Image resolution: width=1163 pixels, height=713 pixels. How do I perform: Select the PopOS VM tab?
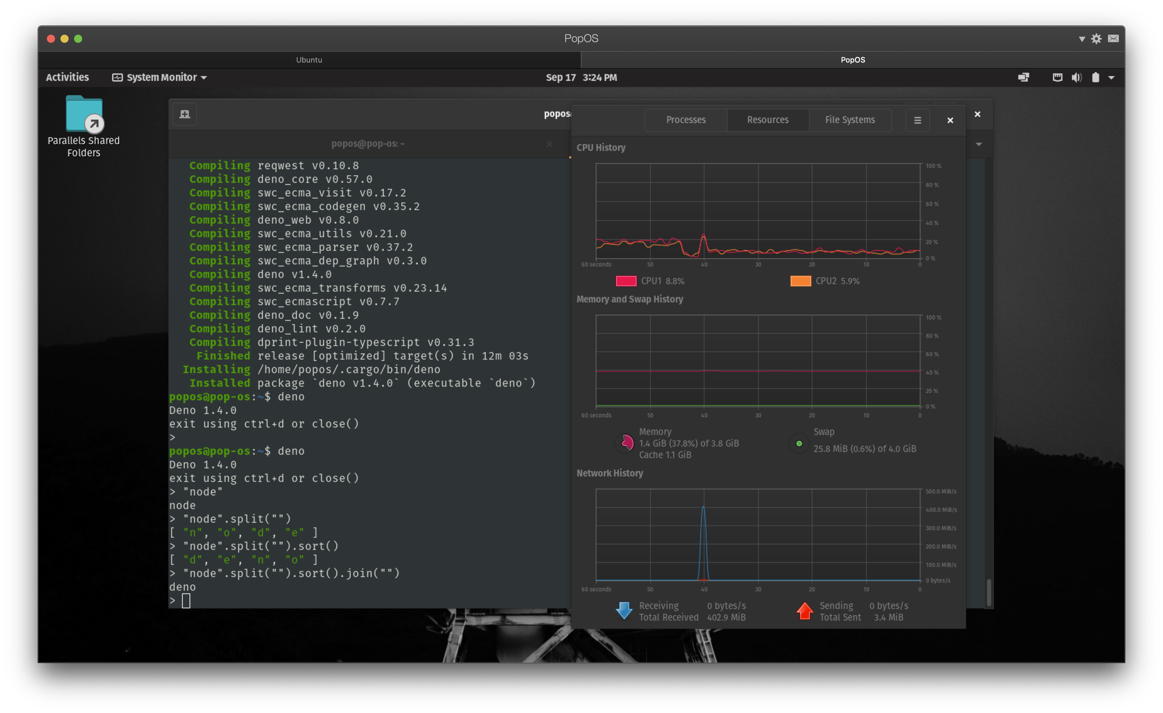(x=853, y=60)
